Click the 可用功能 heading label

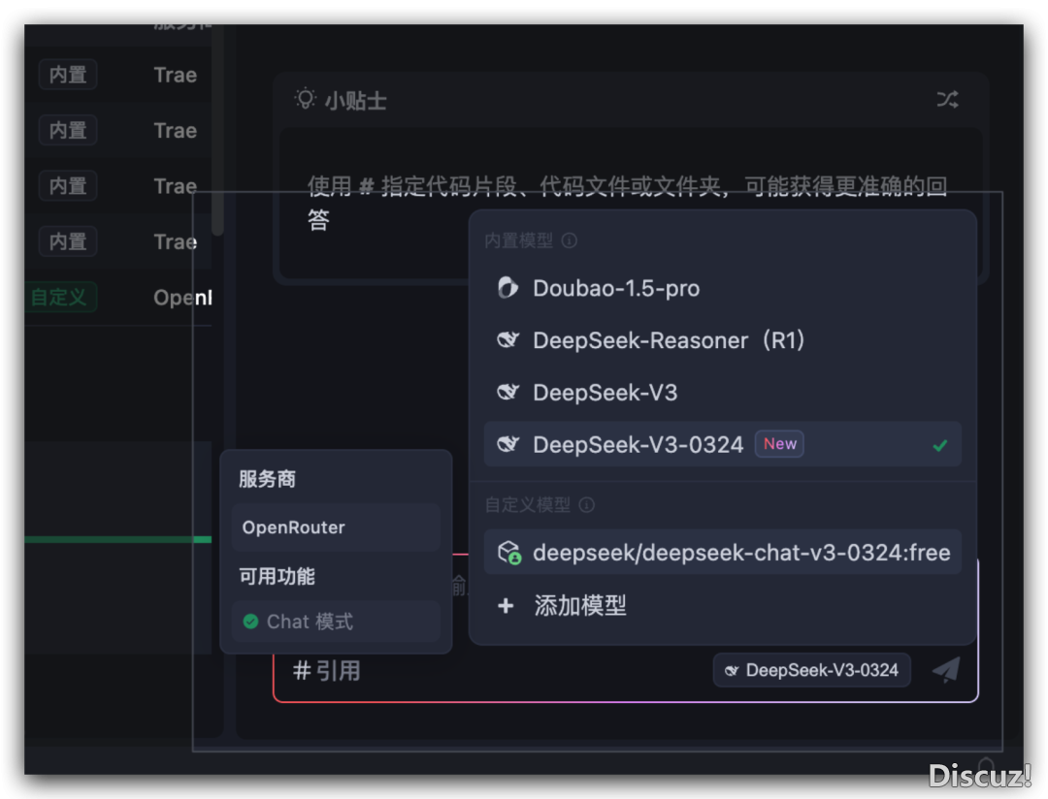click(277, 576)
